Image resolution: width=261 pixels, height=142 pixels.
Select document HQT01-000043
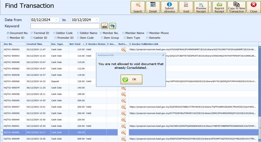12,56
